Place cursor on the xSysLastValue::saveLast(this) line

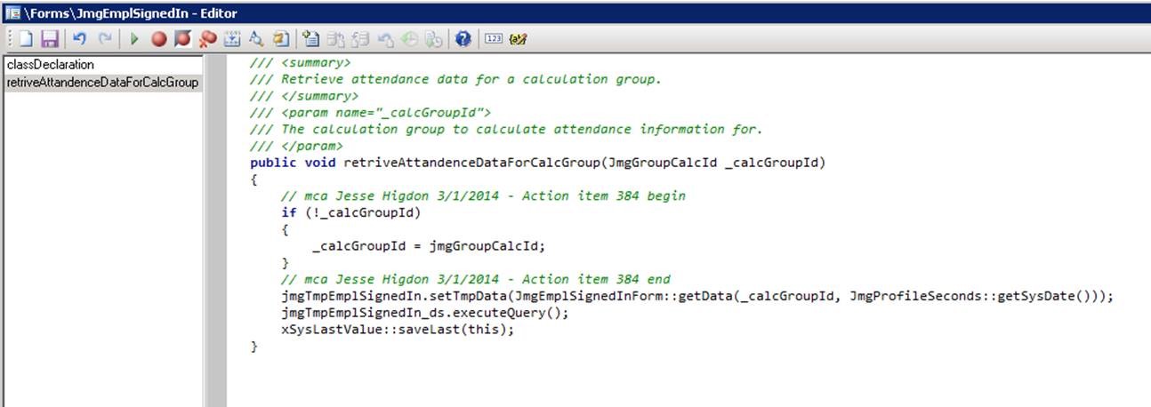[x=397, y=330]
